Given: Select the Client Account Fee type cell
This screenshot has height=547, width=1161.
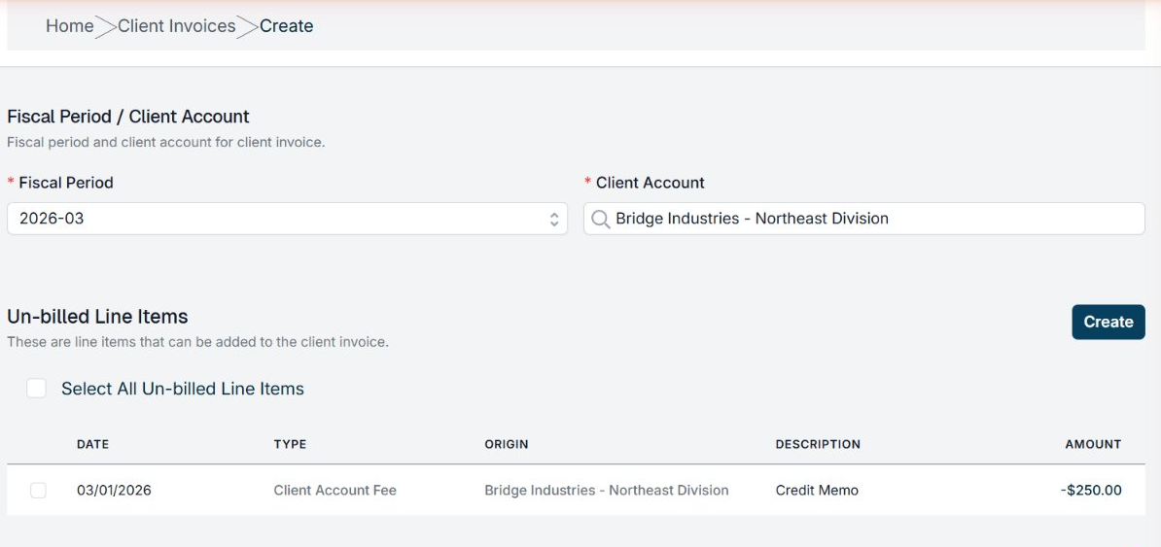Looking at the screenshot, I should [334, 491].
